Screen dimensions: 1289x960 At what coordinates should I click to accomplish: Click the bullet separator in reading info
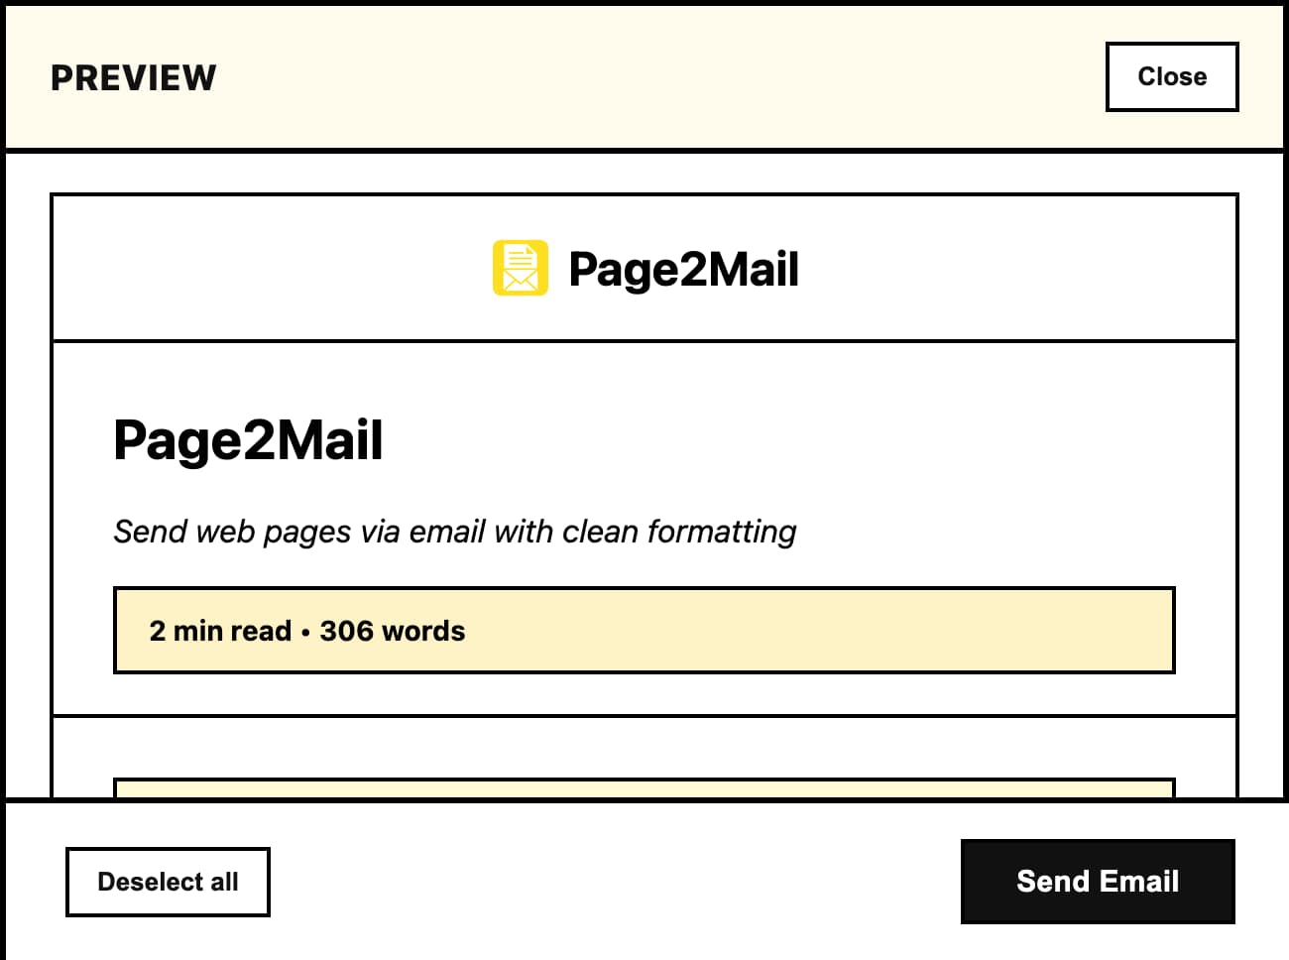pos(305,632)
